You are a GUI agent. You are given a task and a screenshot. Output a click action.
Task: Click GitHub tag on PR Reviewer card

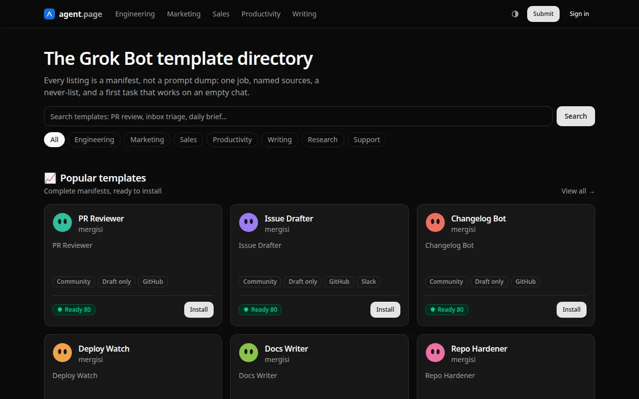(153, 282)
